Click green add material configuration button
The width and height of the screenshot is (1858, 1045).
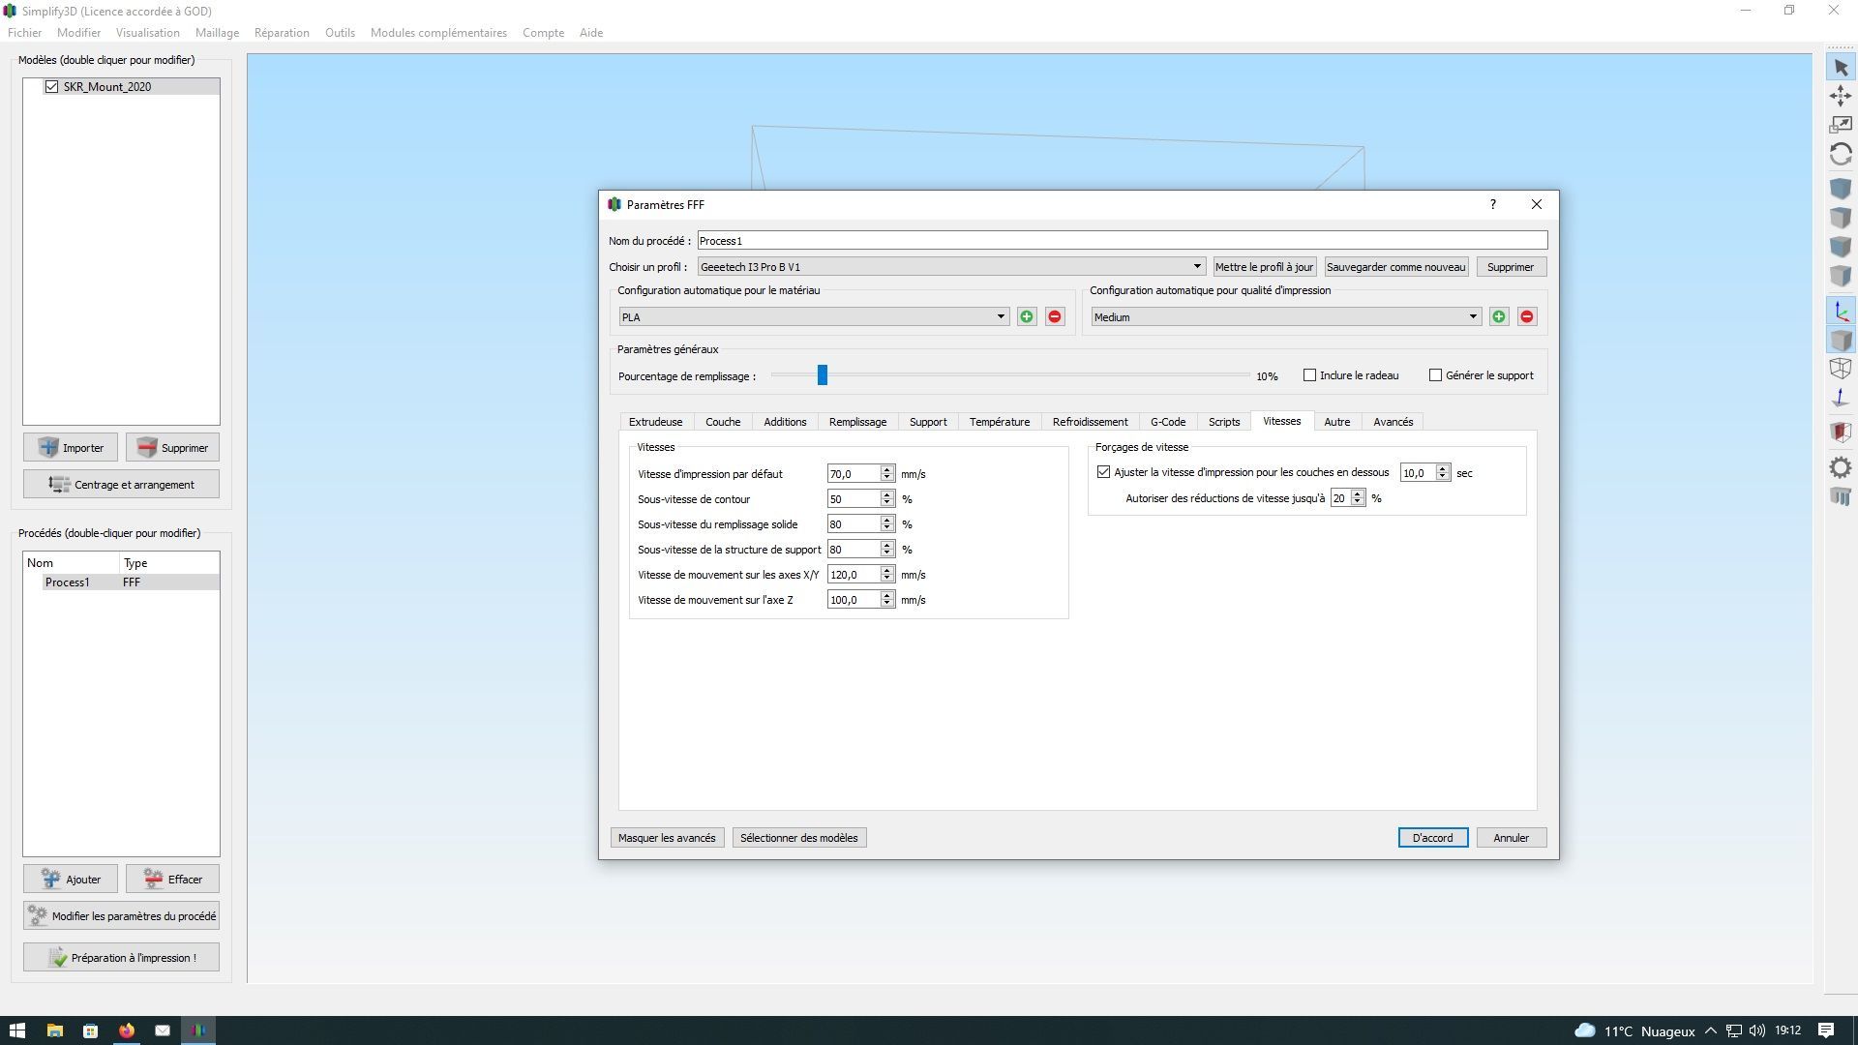tap(1027, 317)
